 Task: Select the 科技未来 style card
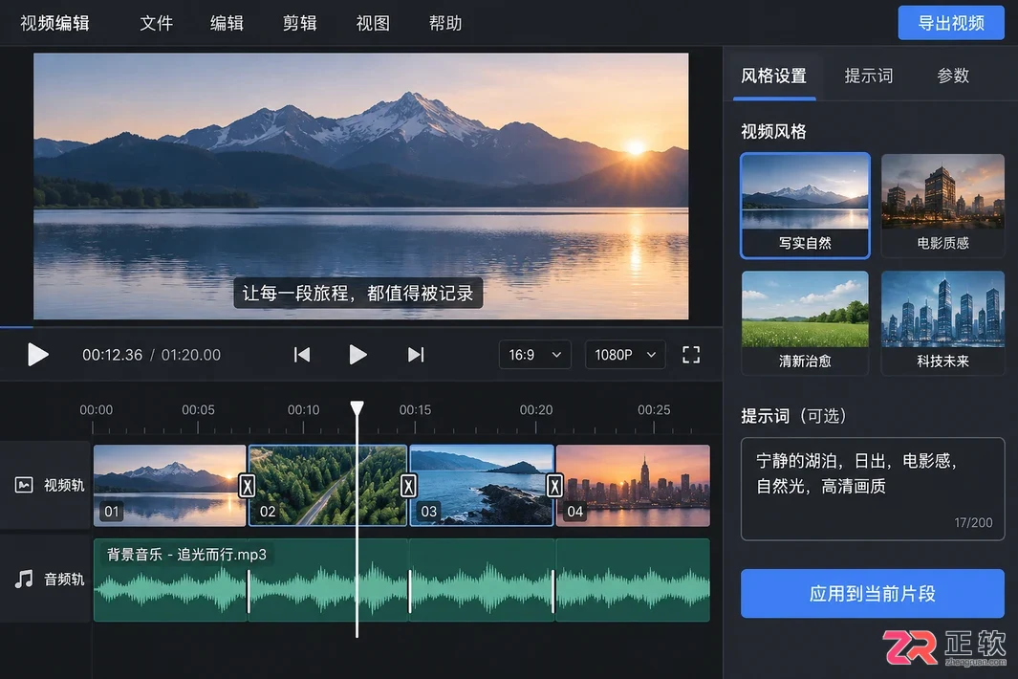point(942,323)
